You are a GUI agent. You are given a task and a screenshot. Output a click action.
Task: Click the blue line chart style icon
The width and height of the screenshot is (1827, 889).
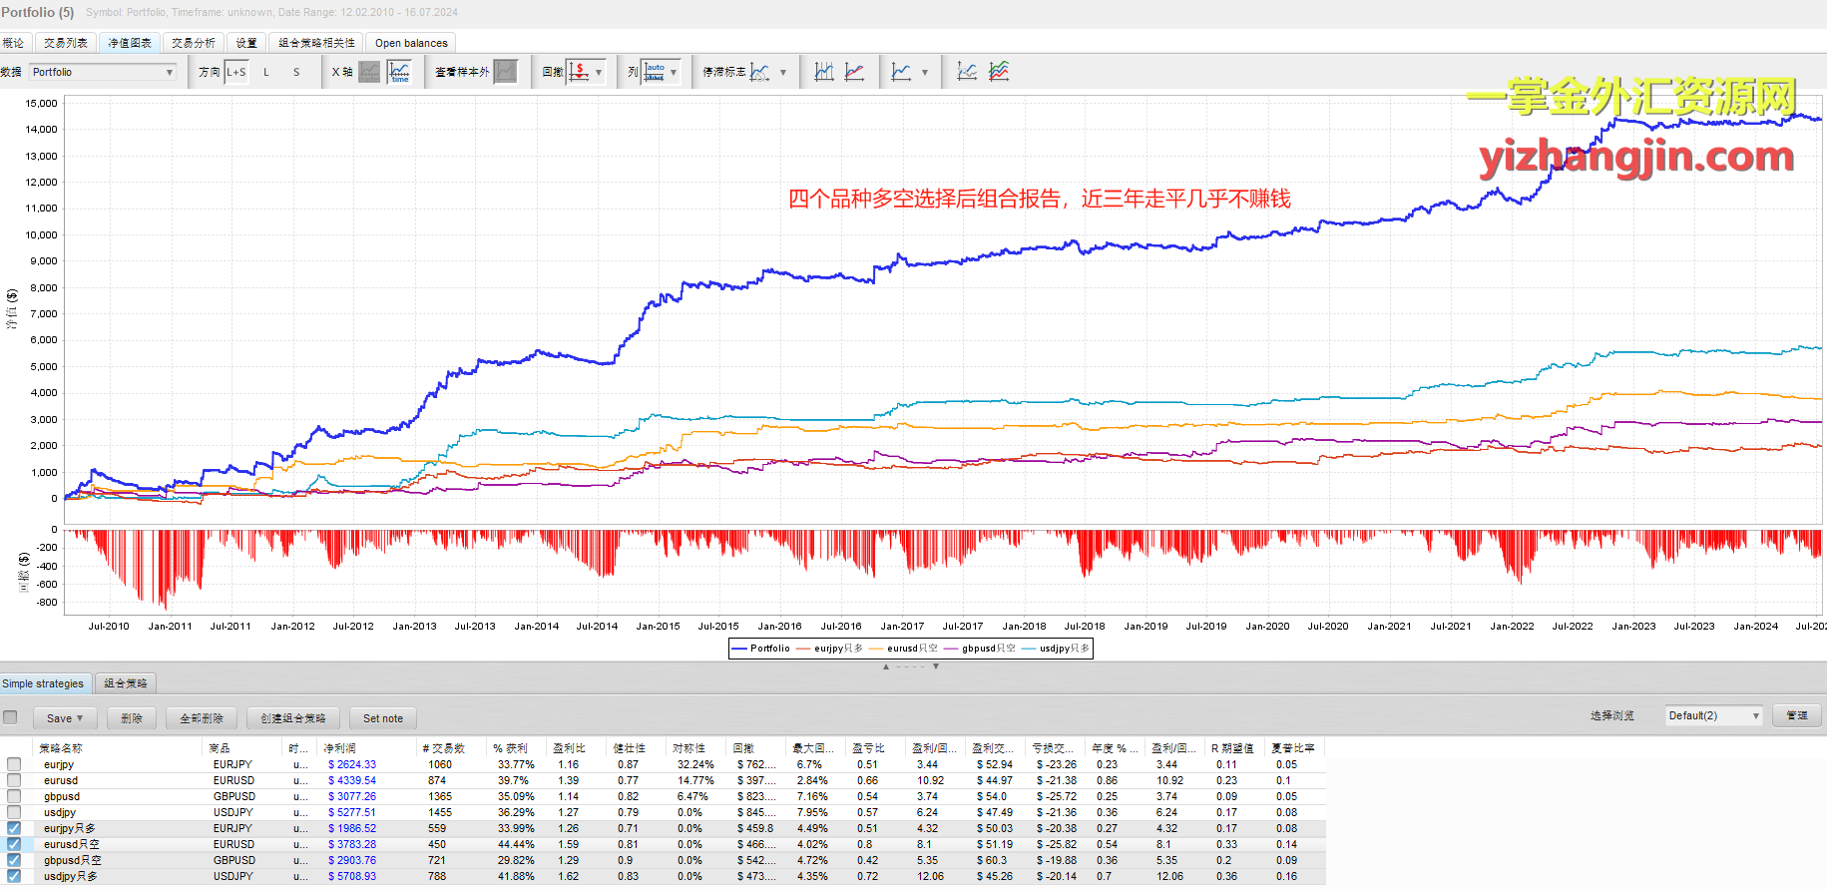pos(901,72)
